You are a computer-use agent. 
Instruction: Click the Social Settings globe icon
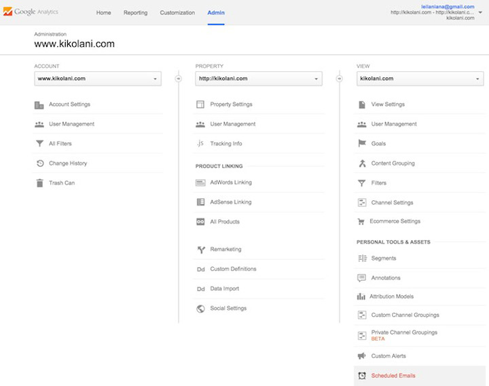200,309
